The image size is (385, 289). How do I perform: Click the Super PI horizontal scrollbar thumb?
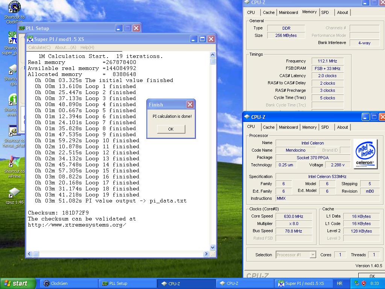pyautogui.click(x=36, y=254)
